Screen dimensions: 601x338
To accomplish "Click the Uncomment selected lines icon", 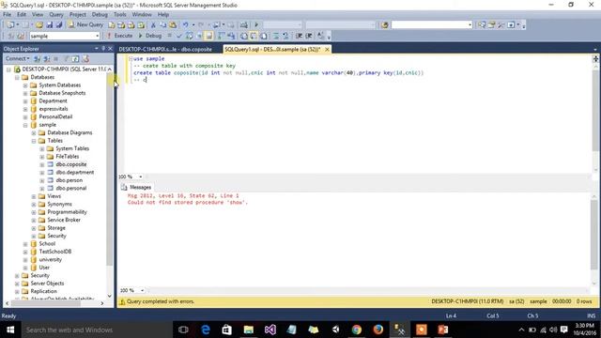I will pos(285,36).
